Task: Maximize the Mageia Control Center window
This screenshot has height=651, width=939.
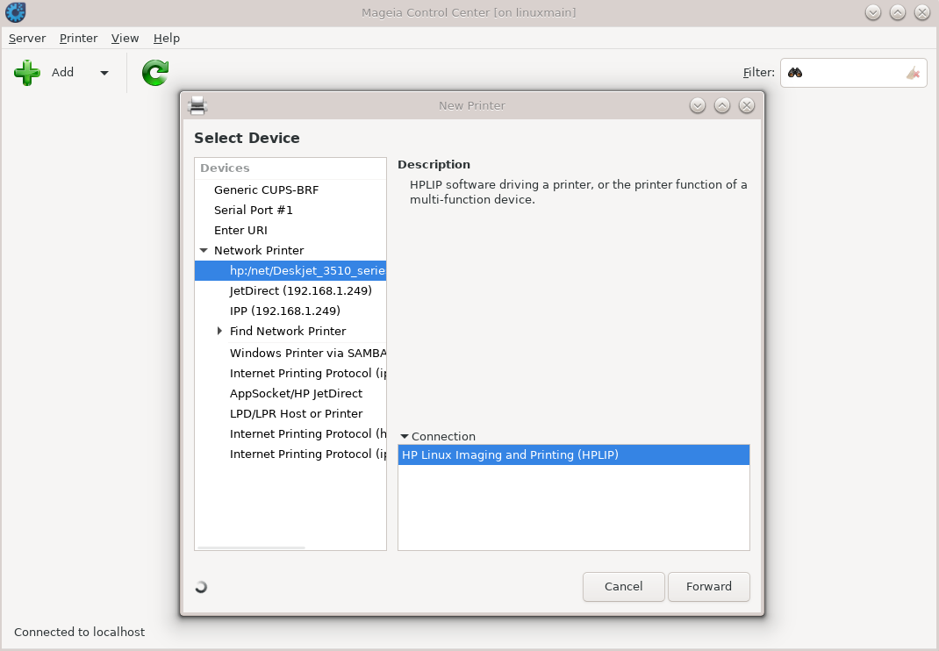Action: pos(898,12)
